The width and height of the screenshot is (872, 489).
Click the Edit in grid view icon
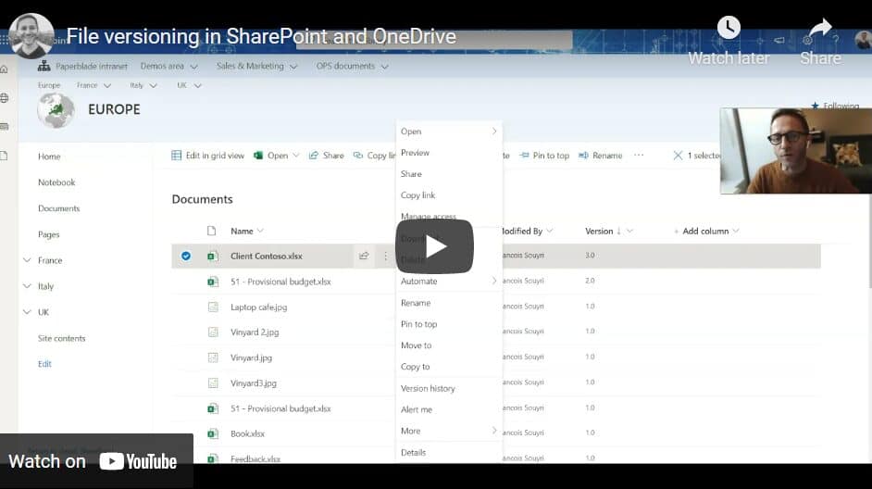pyautogui.click(x=177, y=156)
